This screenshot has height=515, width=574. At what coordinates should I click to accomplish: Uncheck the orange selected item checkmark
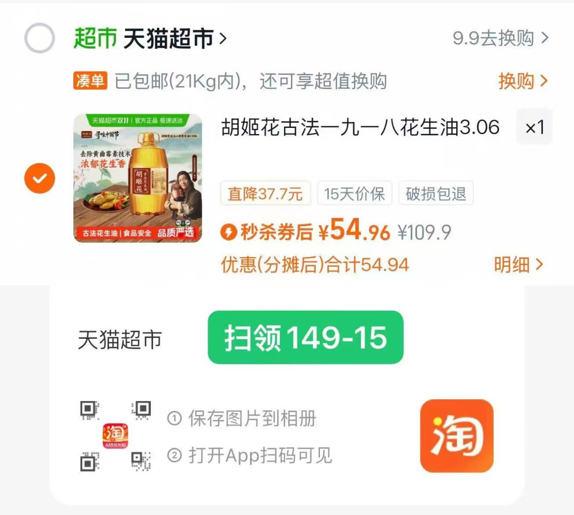[x=40, y=178]
